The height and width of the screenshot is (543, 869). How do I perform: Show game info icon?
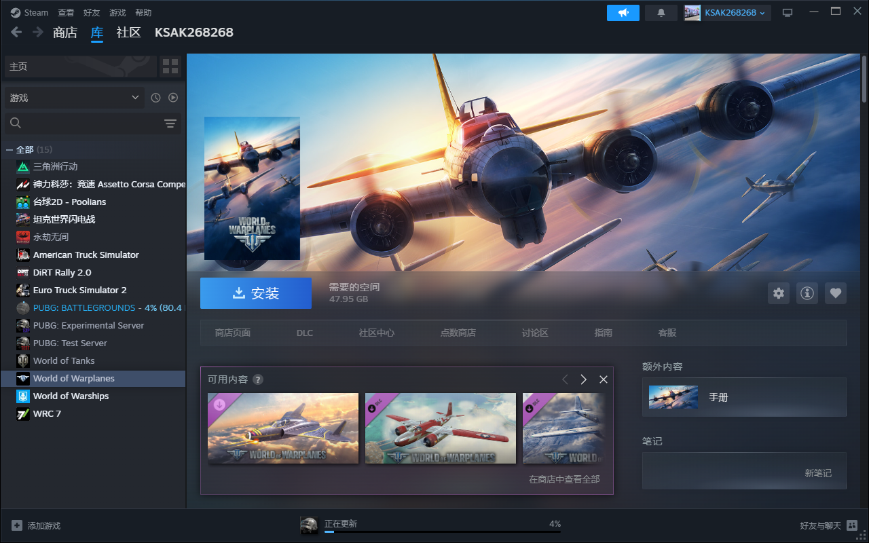click(x=807, y=293)
